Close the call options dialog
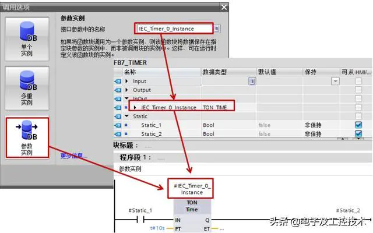The width and height of the screenshot is (373, 233). 224,8
